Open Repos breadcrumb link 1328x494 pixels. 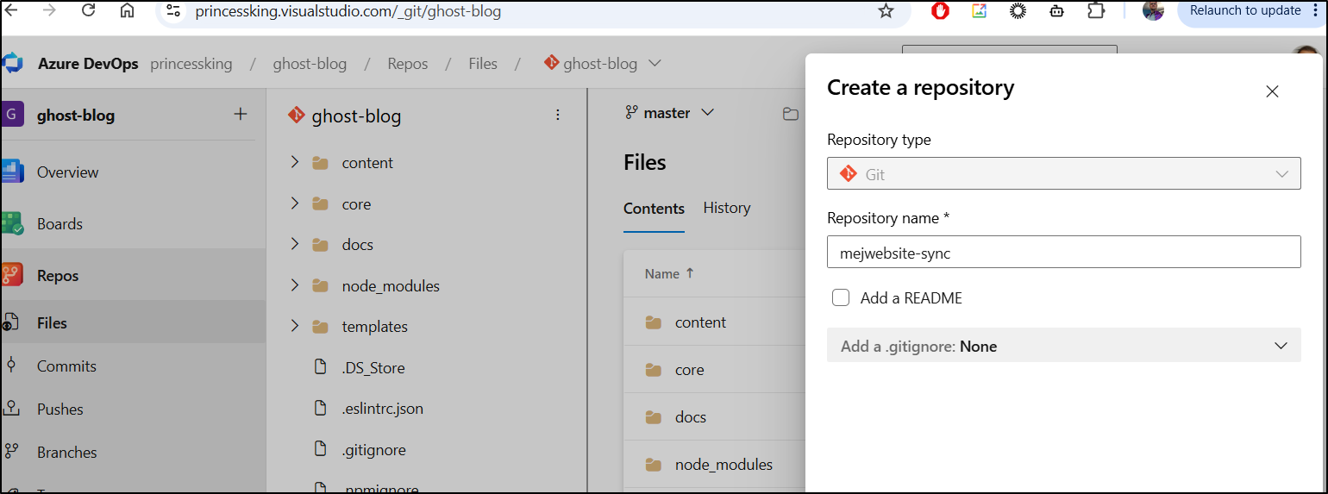pos(408,64)
